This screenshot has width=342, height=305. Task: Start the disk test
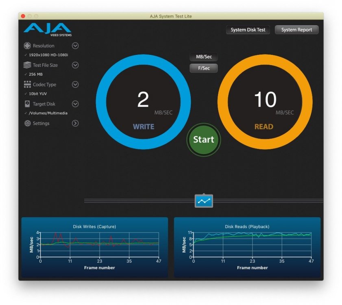[204, 139]
